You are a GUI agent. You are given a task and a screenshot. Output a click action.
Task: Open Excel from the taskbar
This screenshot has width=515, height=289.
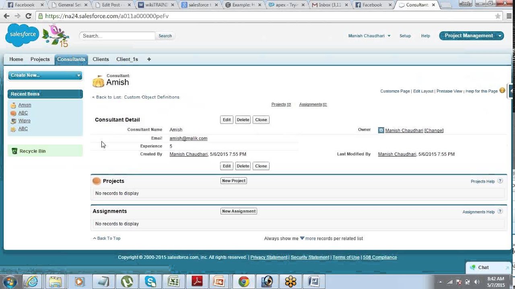click(x=174, y=281)
